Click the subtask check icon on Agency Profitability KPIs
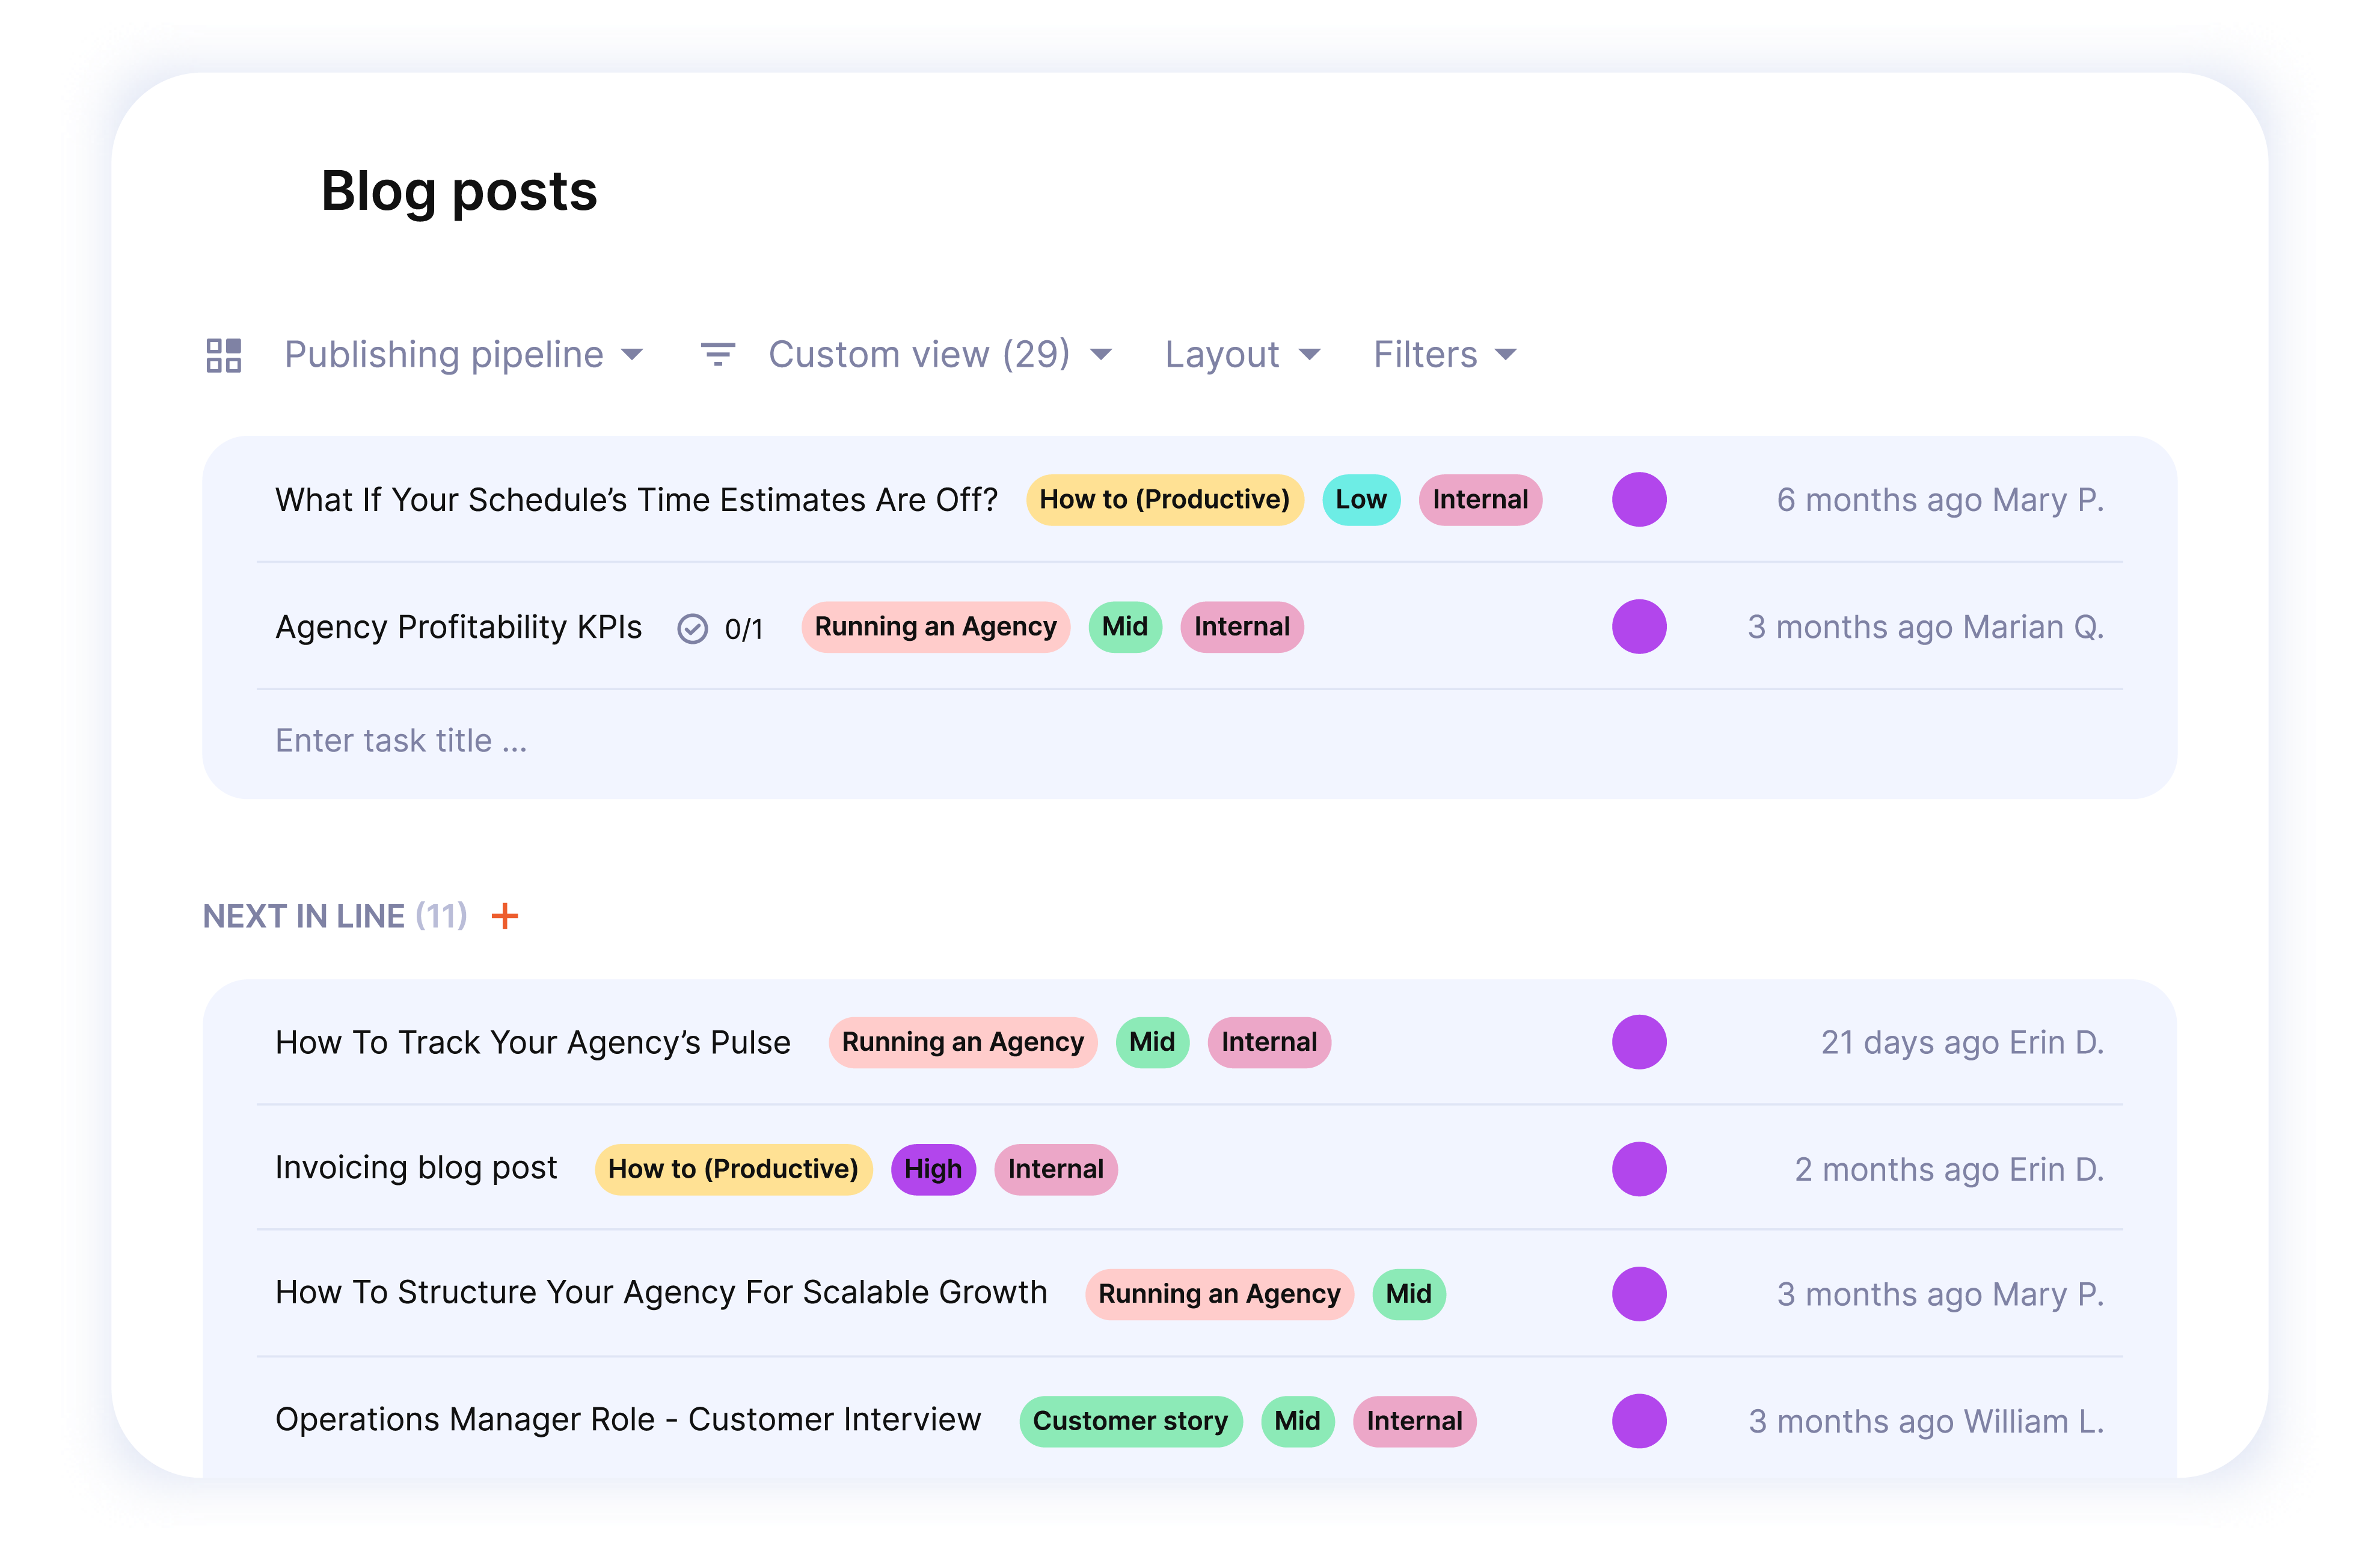 [692, 628]
